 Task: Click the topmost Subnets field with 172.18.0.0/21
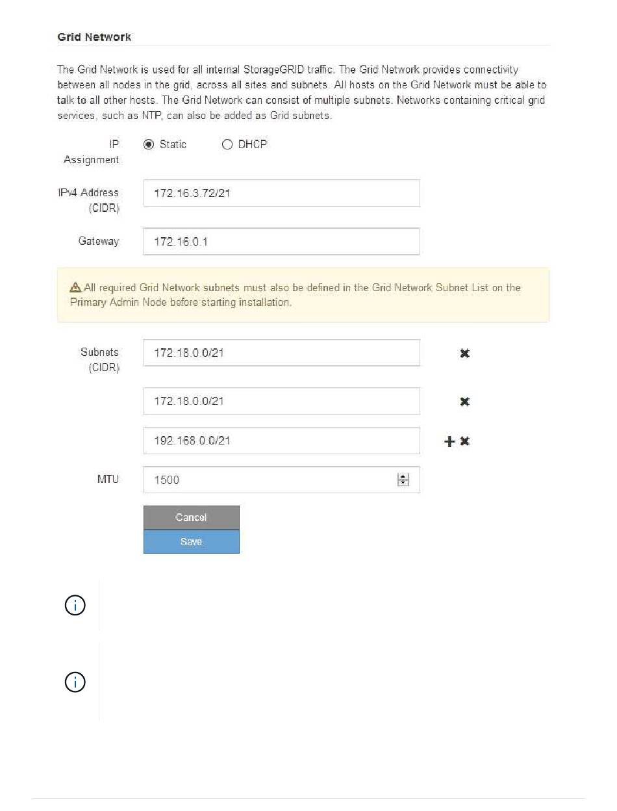(x=281, y=353)
